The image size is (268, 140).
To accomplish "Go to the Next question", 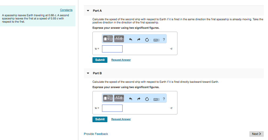I will (x=256, y=134).
